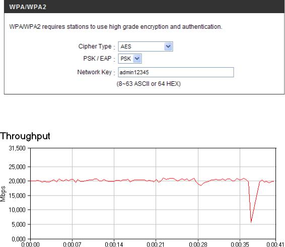The width and height of the screenshot is (285, 247).
Task: Open the PSK / EAP dropdown
Action: pyautogui.click(x=130, y=59)
